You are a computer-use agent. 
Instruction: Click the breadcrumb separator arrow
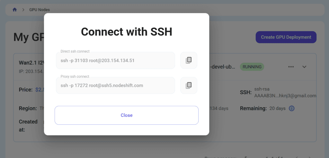pos(23,10)
